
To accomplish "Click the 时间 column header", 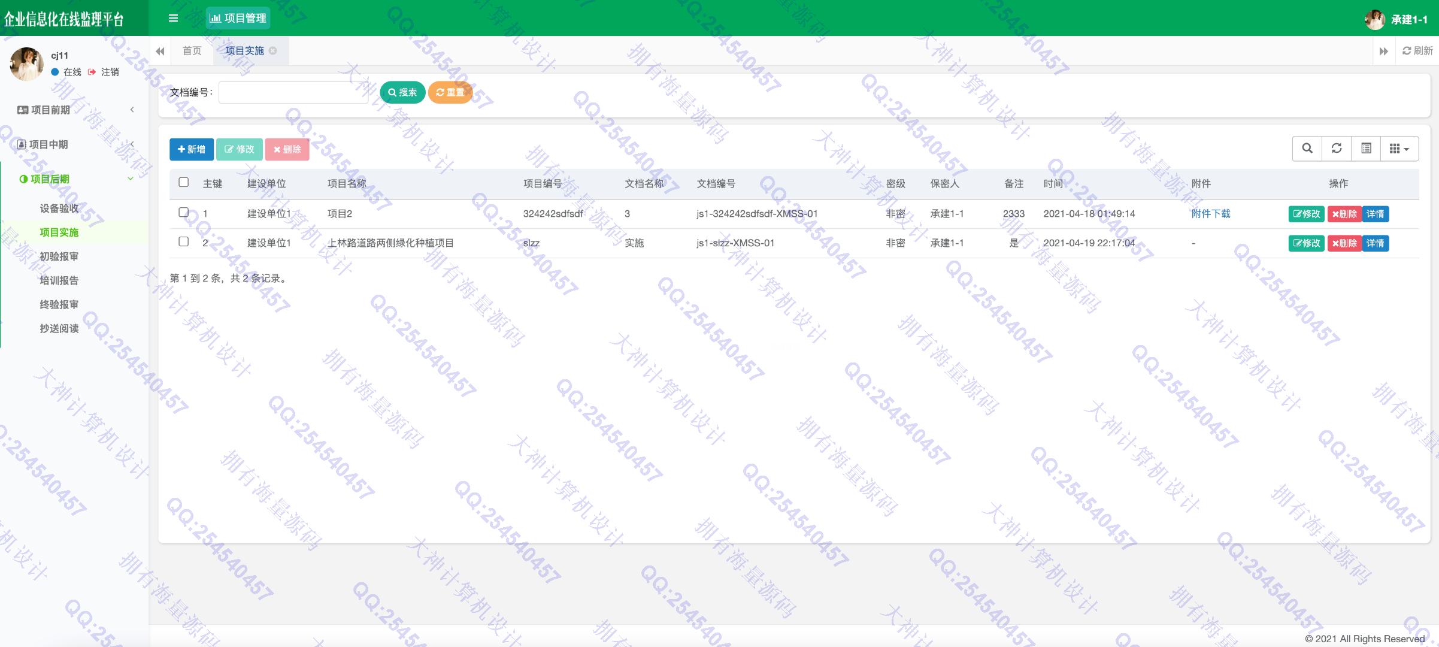I will (1053, 184).
